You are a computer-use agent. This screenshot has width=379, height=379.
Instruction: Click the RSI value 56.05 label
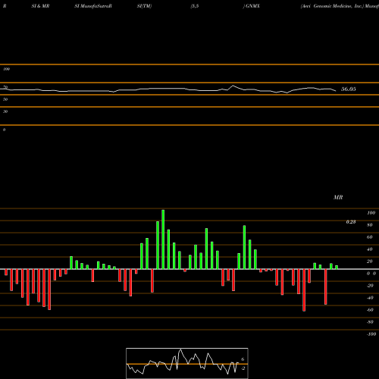(349, 89)
